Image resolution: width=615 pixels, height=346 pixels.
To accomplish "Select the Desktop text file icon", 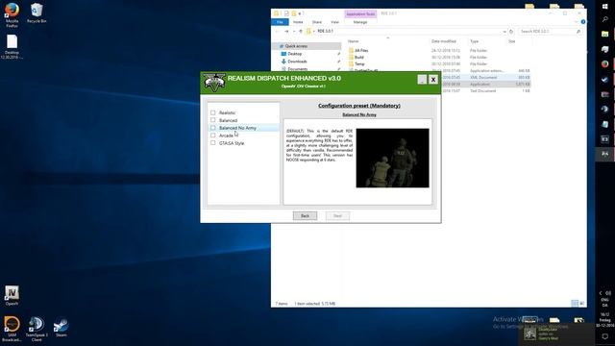I will [x=12, y=46].
